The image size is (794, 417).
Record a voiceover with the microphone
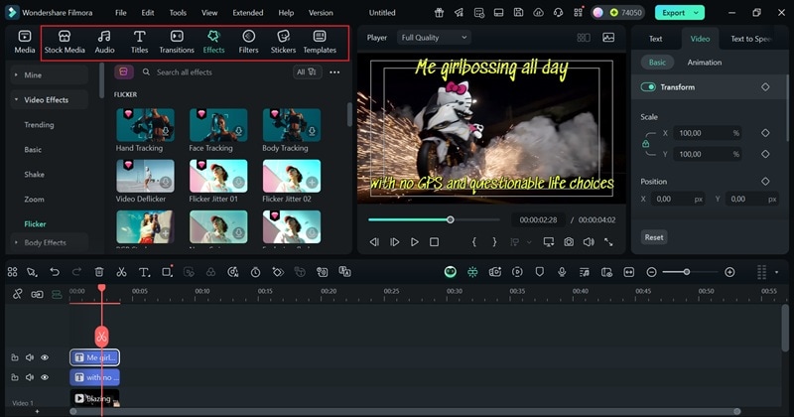pyautogui.click(x=562, y=272)
